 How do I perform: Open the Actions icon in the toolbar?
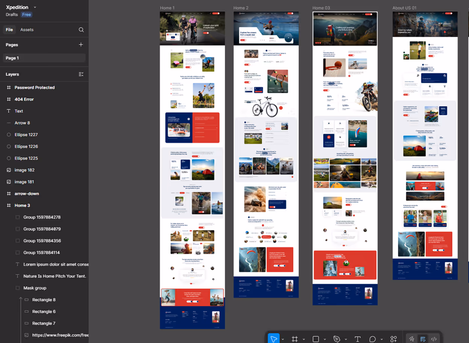[x=393, y=338]
